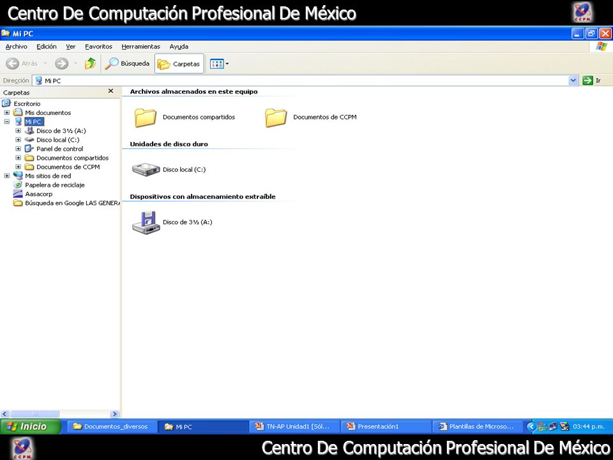Expand Mis documentos tree node
The image size is (613, 460).
pos(6,112)
